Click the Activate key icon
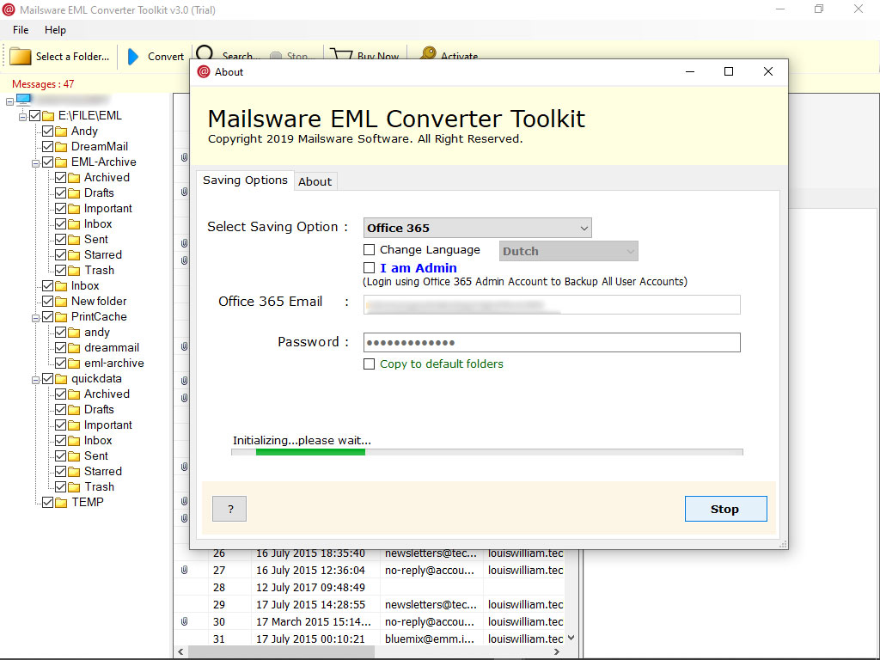Viewport: 880px width, 660px height. pyautogui.click(x=428, y=53)
